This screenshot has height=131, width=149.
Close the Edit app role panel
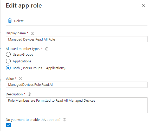pyautogui.click(x=143, y=5)
